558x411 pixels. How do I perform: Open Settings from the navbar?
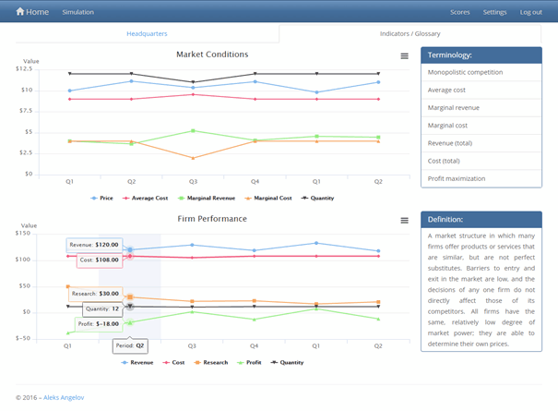click(494, 12)
